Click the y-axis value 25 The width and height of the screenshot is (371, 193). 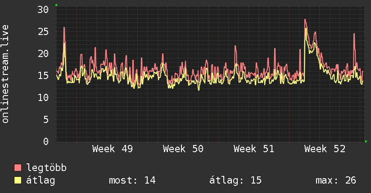click(43, 31)
